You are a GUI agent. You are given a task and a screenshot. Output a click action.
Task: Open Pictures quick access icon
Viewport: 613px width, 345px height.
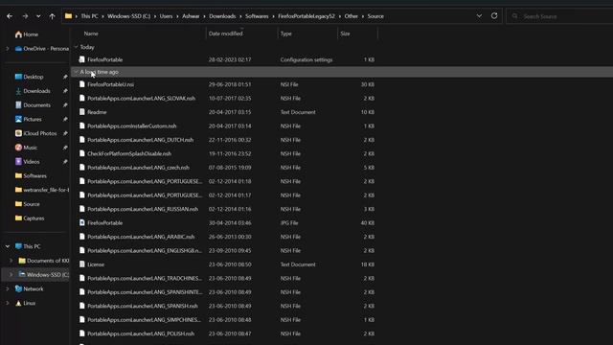pyautogui.click(x=18, y=119)
